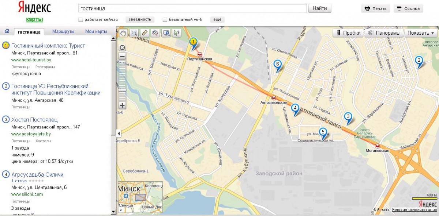
Task: Open 'Хостел Постоялец' result
Action: coord(34,120)
